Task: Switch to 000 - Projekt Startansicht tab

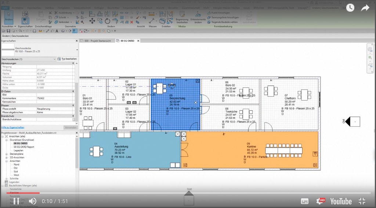Action: click(97, 41)
